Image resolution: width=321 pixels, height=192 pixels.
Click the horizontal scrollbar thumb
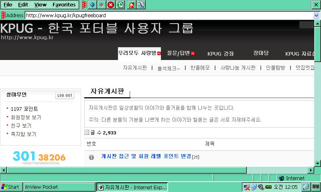(x=127, y=170)
